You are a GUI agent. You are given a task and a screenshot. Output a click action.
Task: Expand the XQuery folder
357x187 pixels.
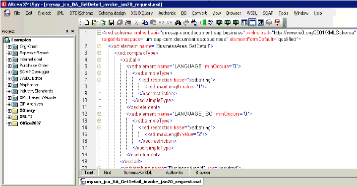tap(9, 111)
